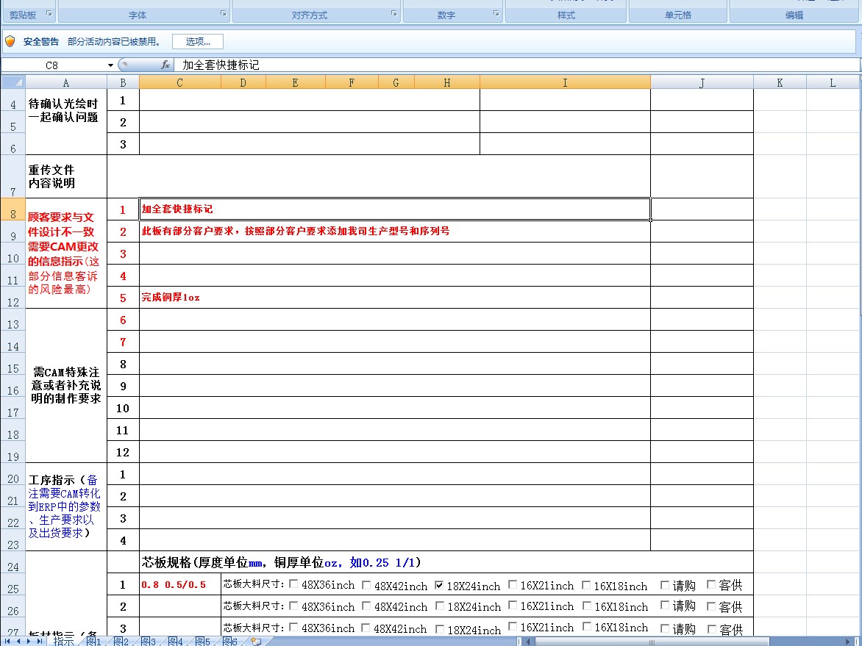862x646 pixels.
Task: Select row 13 header
Action: click(13, 320)
